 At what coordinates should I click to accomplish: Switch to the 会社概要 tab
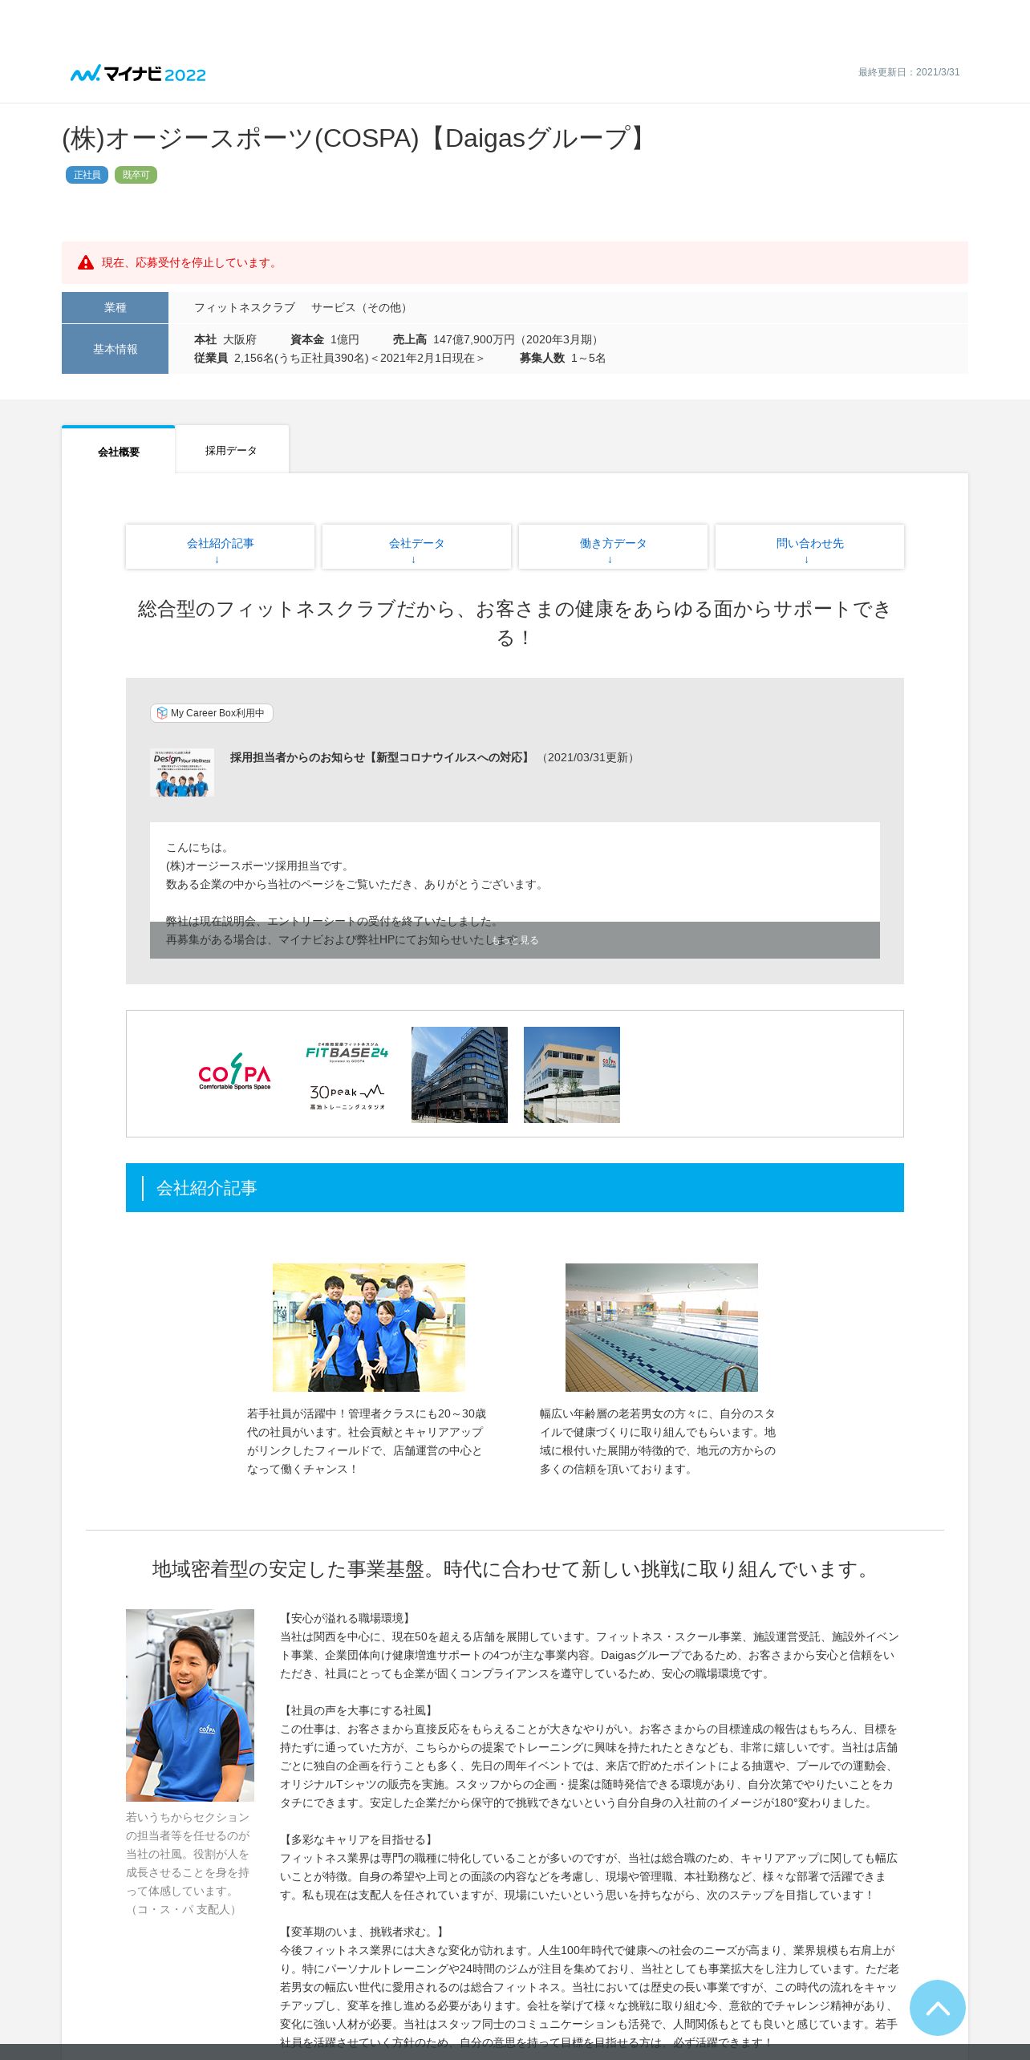(119, 451)
